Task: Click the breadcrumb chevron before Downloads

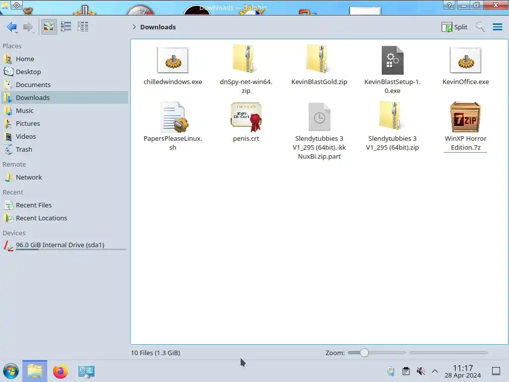Action: point(134,27)
